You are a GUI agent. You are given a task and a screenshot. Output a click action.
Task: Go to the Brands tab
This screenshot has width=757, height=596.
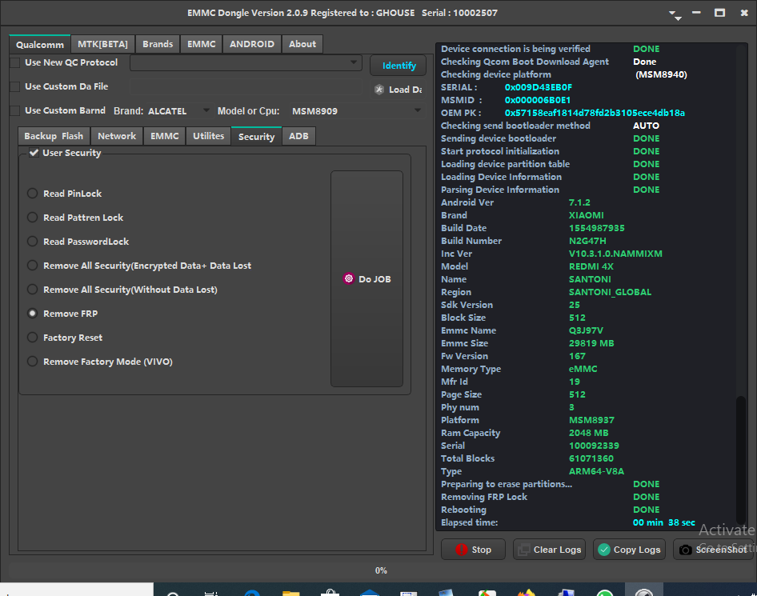click(158, 44)
